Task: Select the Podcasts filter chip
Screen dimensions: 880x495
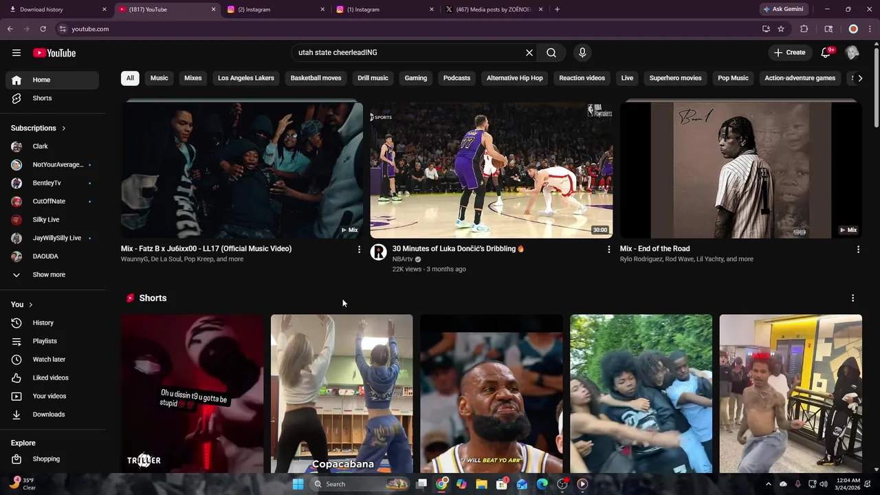Action: pos(456,78)
